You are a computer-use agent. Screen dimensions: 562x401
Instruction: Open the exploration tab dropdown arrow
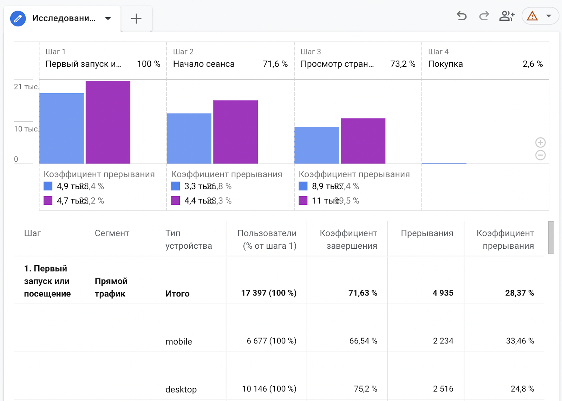tap(107, 19)
